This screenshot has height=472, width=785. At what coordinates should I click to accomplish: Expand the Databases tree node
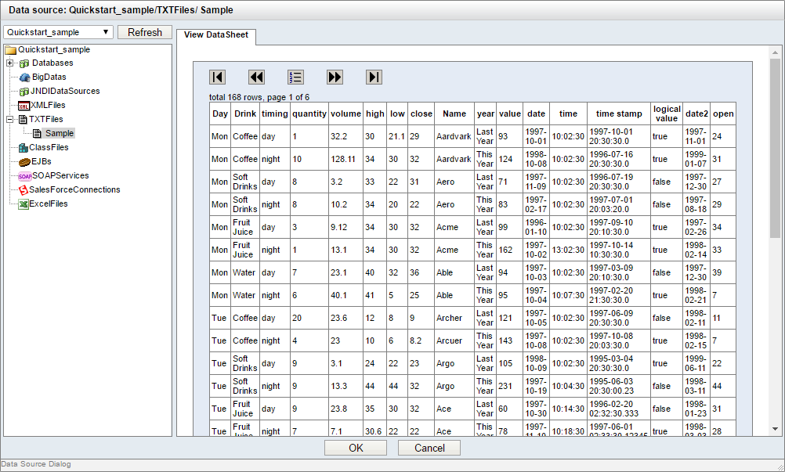tap(9, 63)
